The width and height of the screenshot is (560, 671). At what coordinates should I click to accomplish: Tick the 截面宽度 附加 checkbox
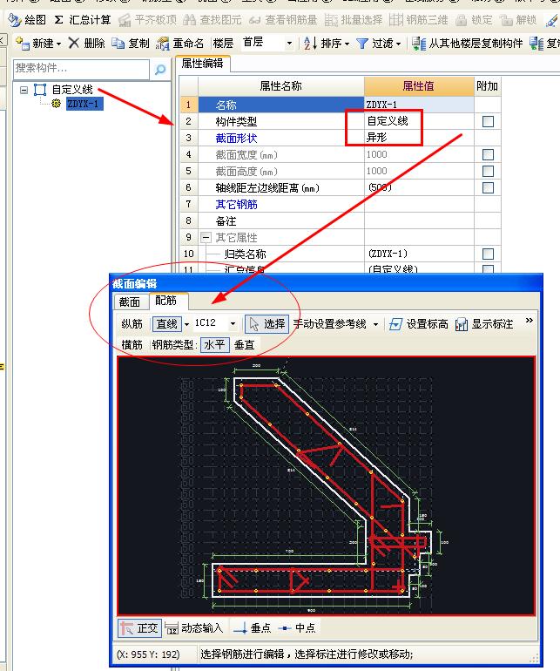pos(488,154)
